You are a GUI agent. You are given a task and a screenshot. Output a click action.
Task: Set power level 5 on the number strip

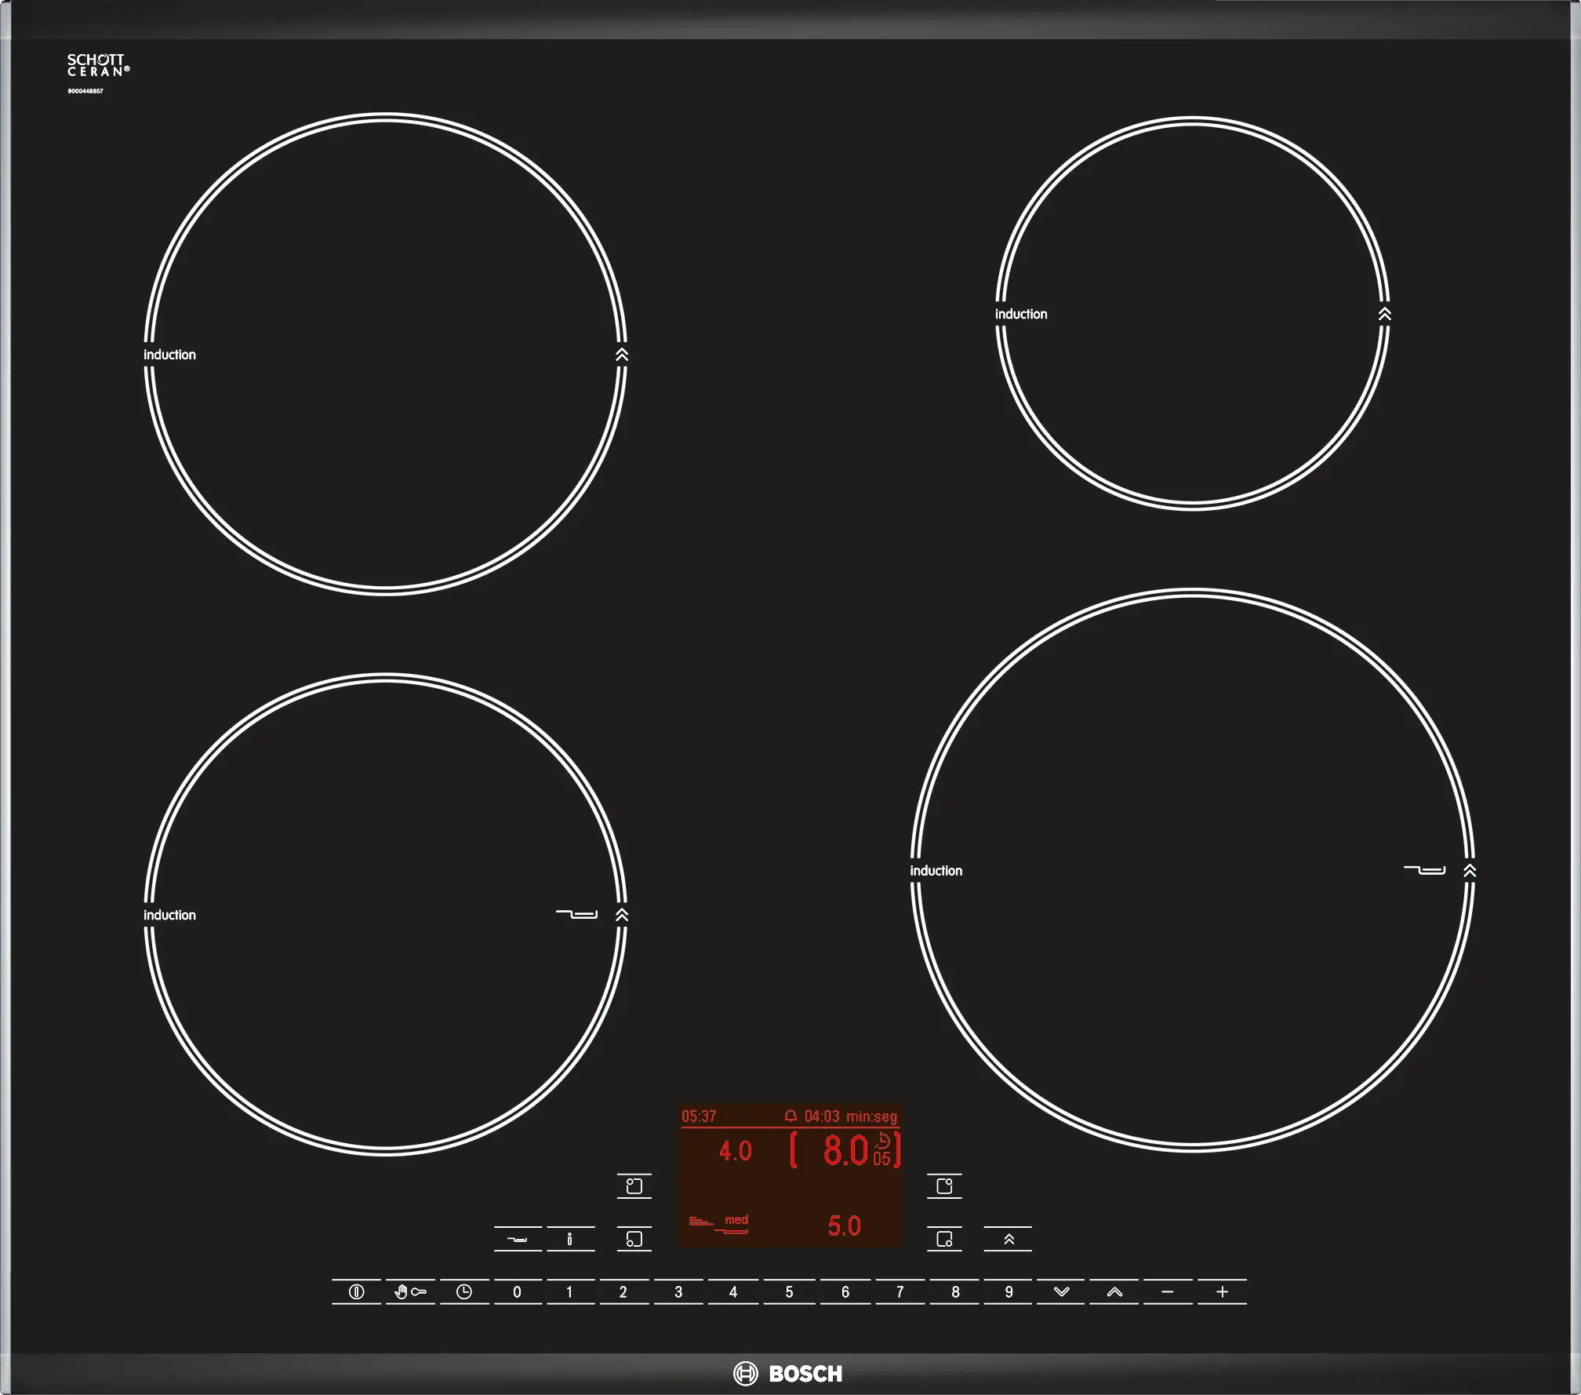tap(789, 1291)
